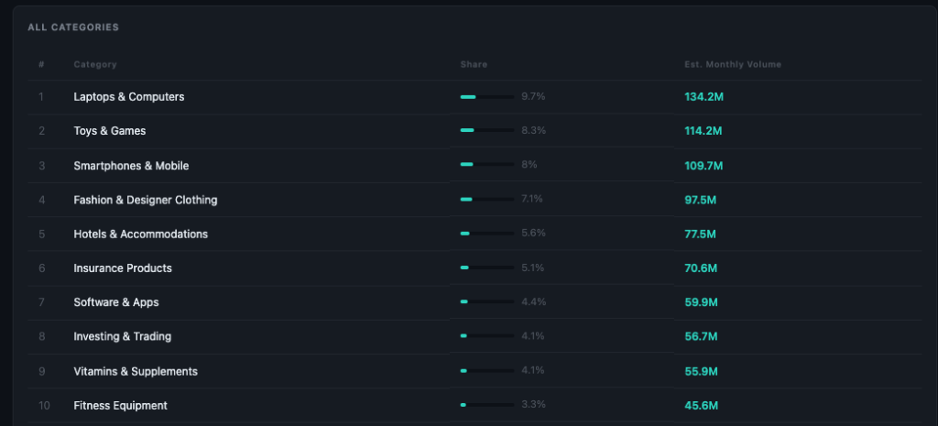Open the Fitness Equipment category

tap(121, 406)
